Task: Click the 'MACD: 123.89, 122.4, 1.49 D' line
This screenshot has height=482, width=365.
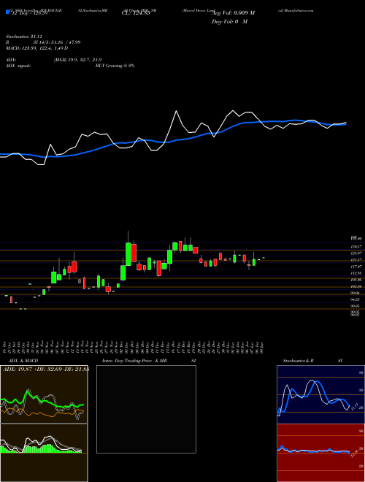Action: tap(37, 48)
